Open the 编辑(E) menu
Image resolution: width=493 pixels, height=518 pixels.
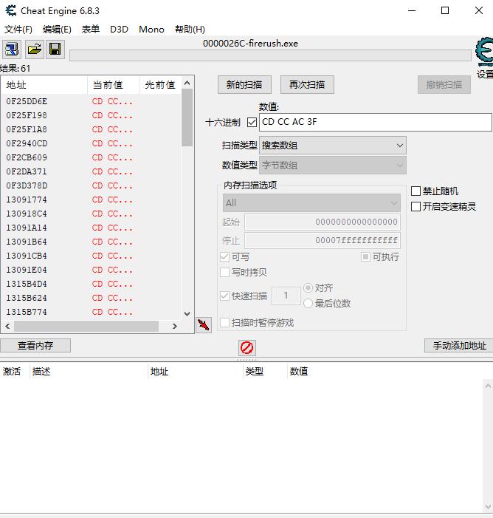57,30
